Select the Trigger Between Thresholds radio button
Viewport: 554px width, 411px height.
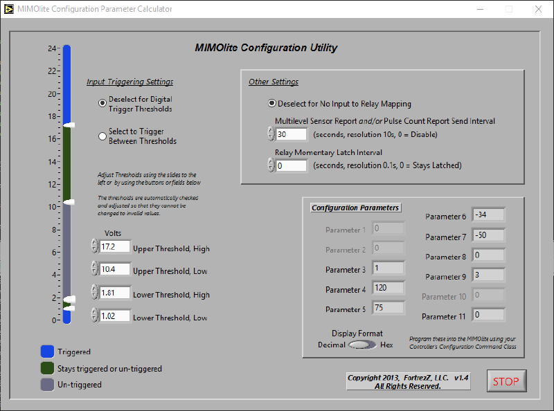[102, 136]
